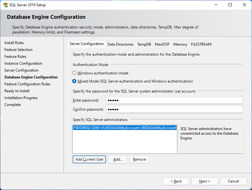Viewport: 252px width, 190px height.
Task: Select WDAGUtilityAccount in administrators list
Action: tap(125, 128)
